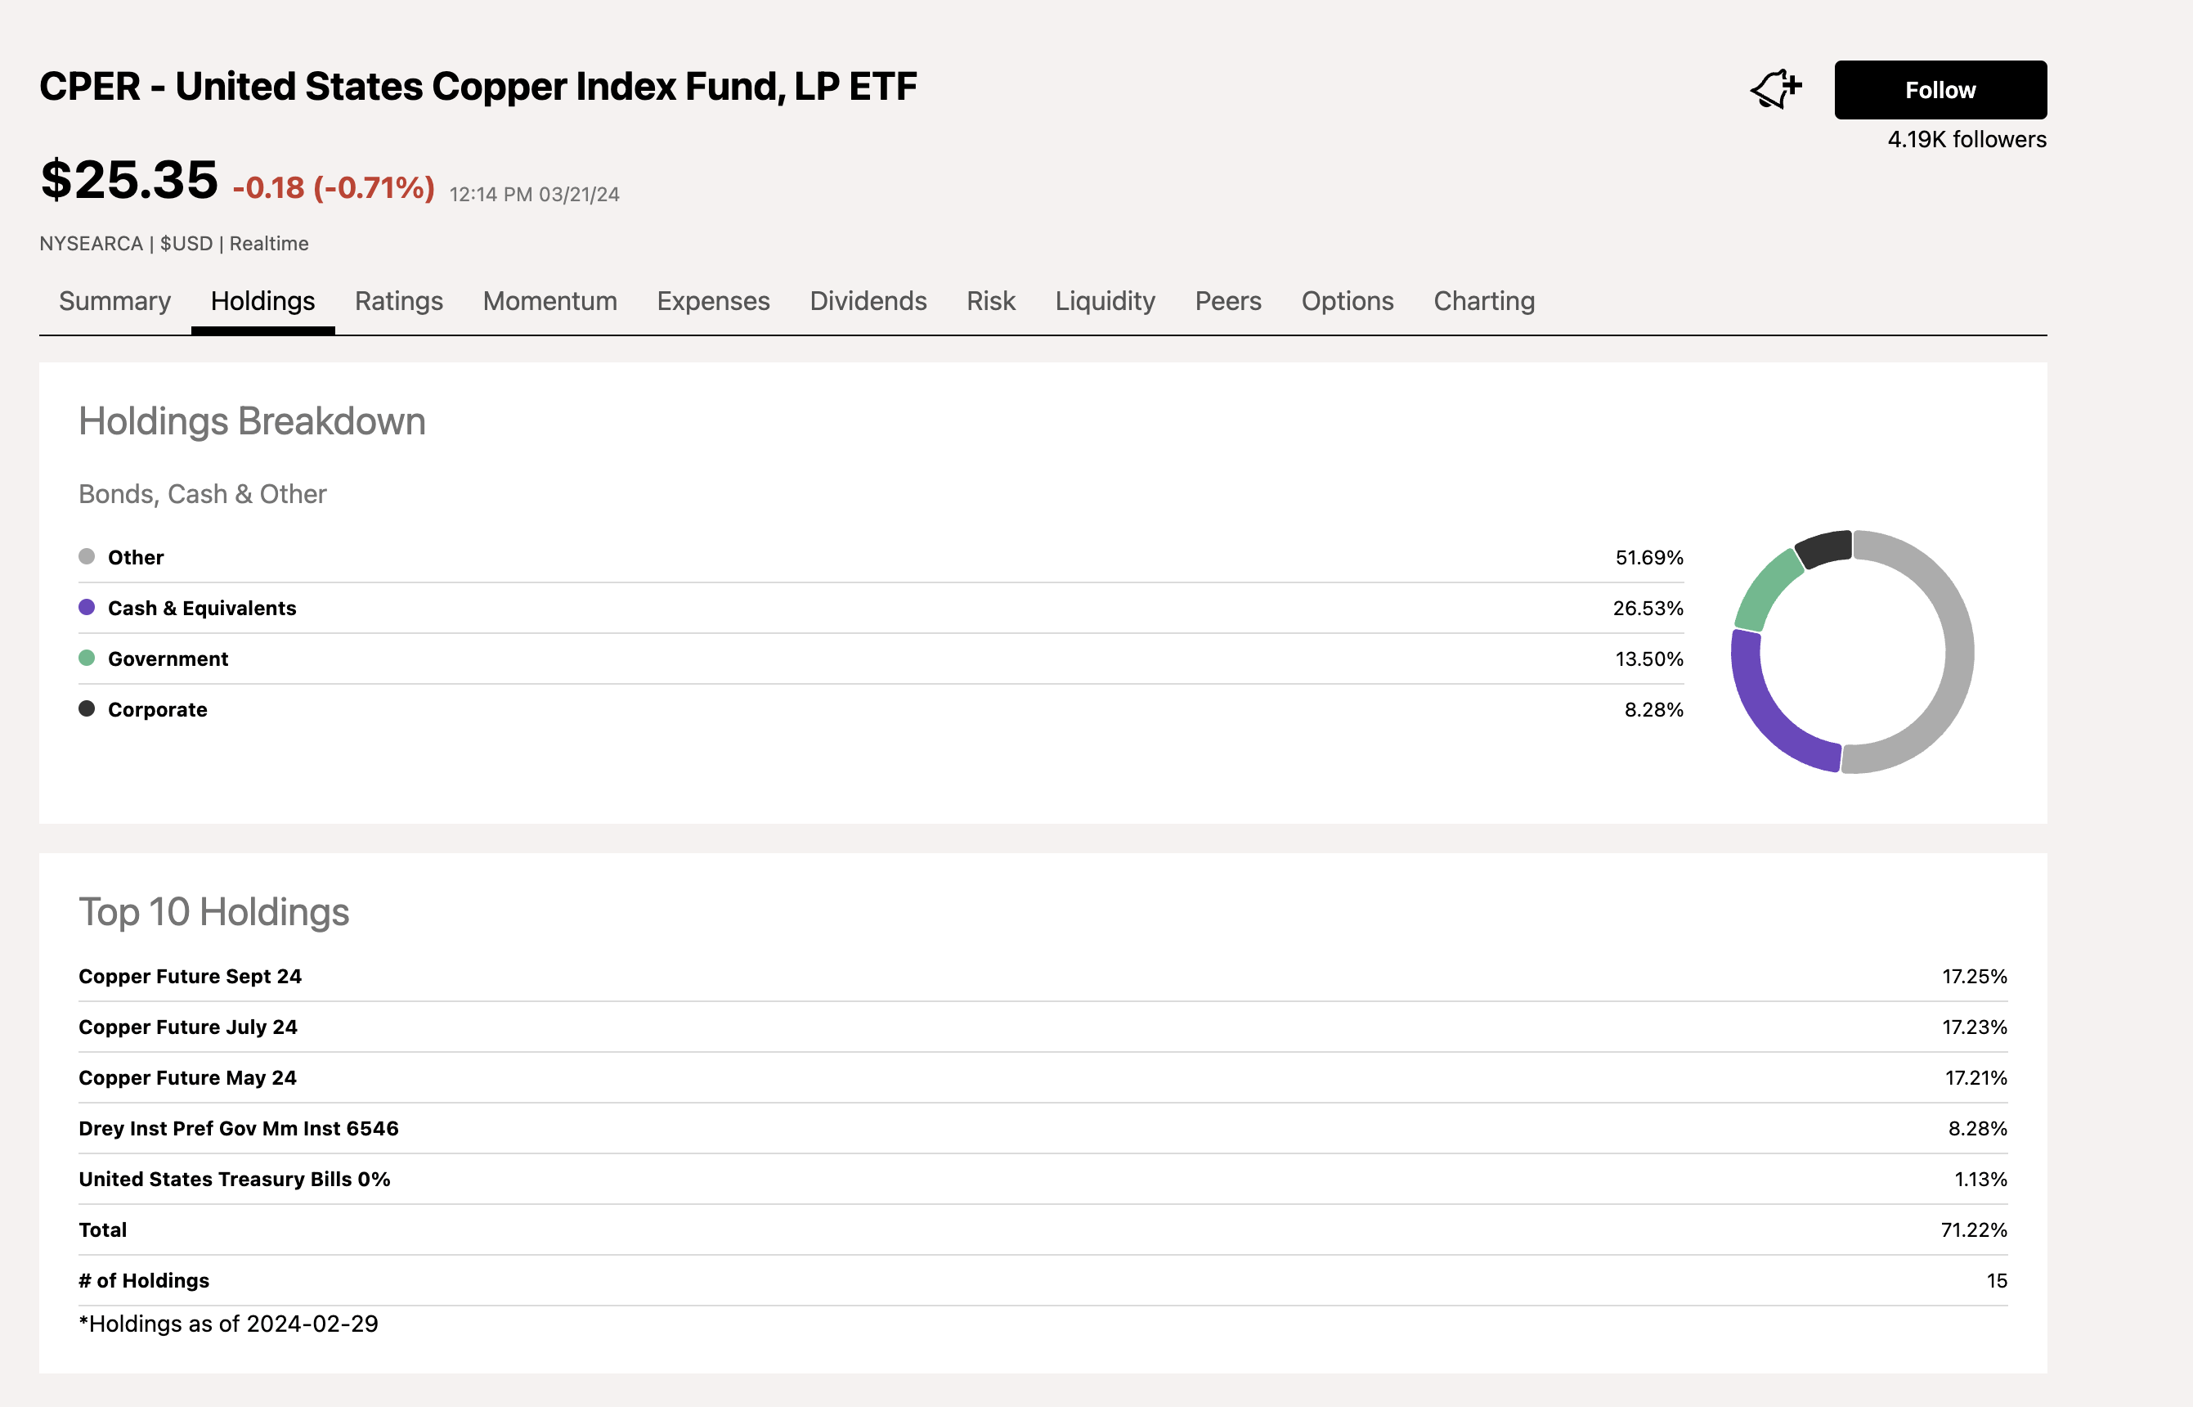2193x1407 pixels.
Task: Open the Ratings tab
Action: (x=399, y=300)
